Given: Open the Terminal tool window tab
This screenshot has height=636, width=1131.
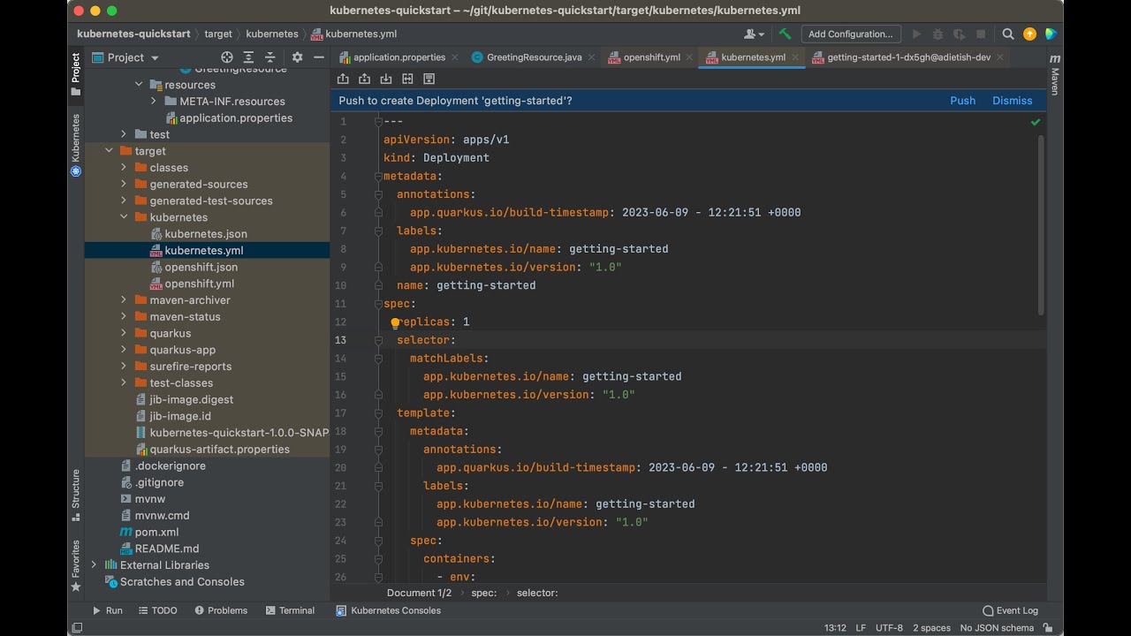Looking at the screenshot, I should click(290, 610).
